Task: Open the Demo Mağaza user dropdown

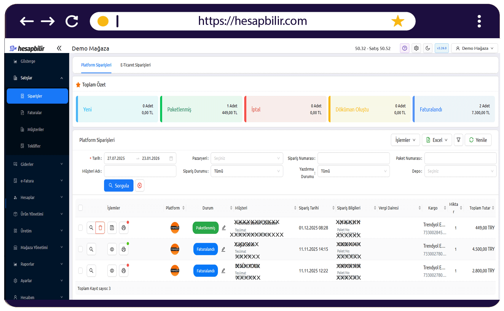Action: (474, 48)
